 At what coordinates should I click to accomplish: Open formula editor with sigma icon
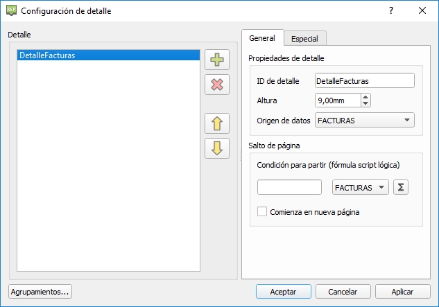[400, 188]
